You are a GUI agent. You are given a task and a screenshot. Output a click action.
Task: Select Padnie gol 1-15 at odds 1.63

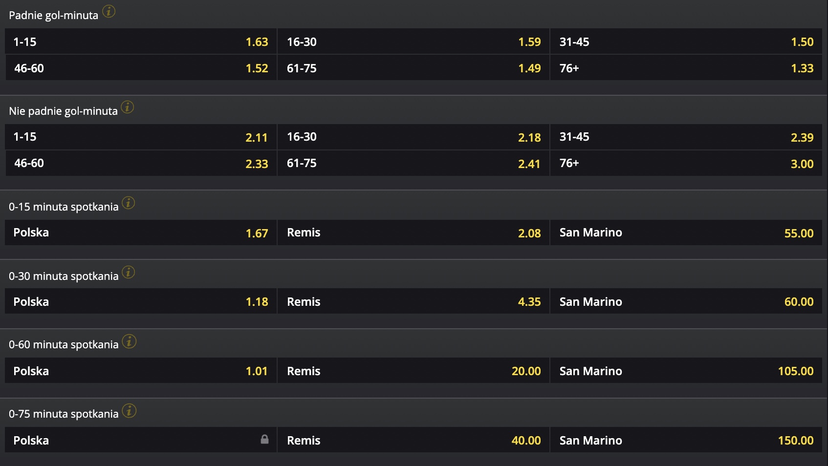(x=141, y=42)
